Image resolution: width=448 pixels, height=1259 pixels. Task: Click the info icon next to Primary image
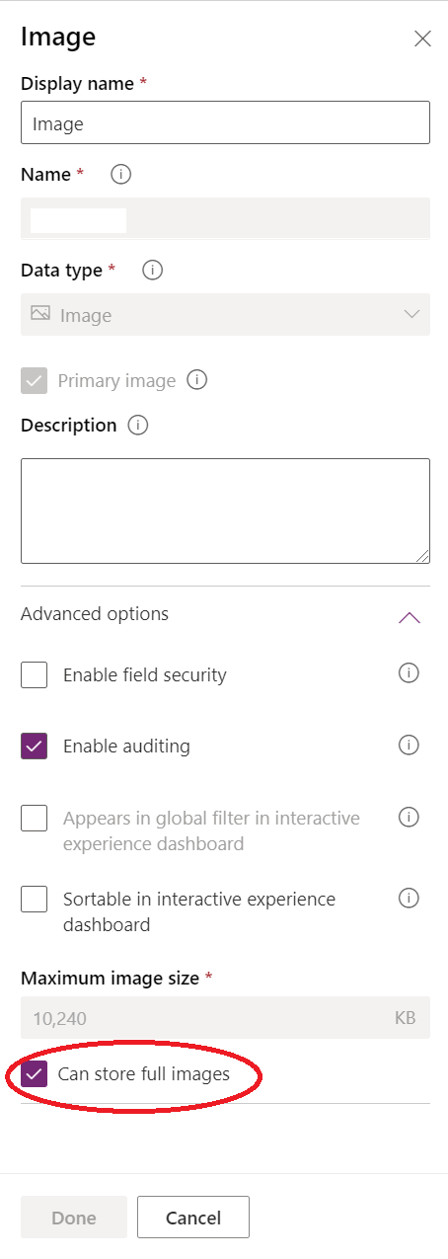click(x=196, y=379)
